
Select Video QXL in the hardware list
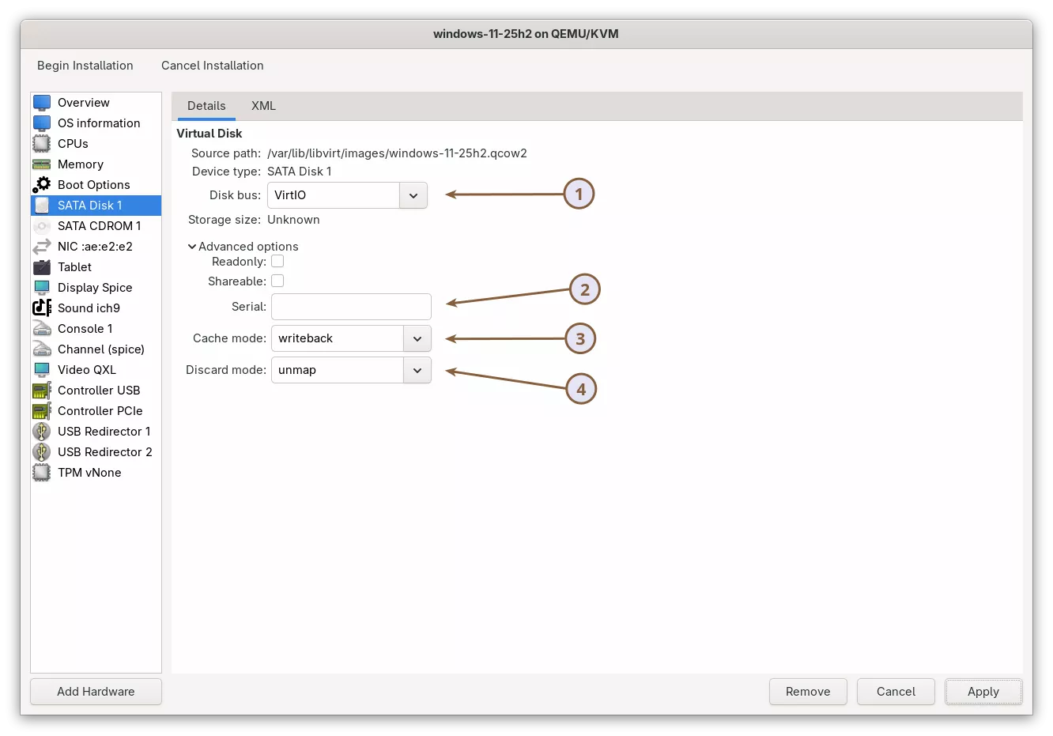96,370
